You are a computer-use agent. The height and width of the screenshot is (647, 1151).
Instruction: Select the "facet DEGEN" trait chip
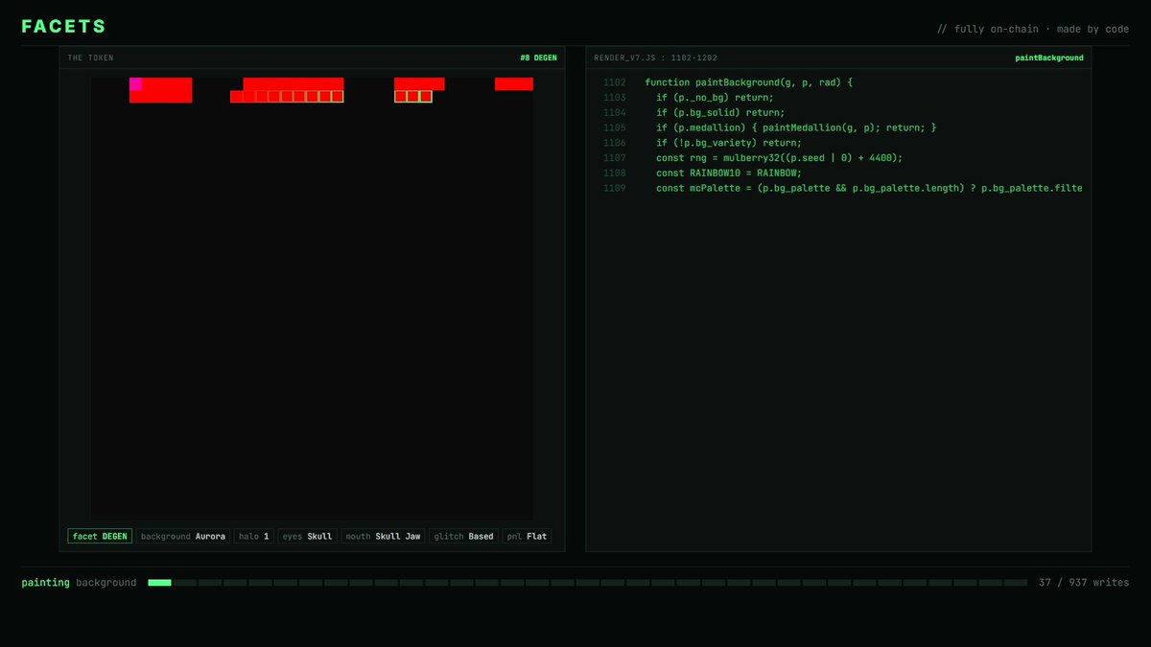(100, 537)
